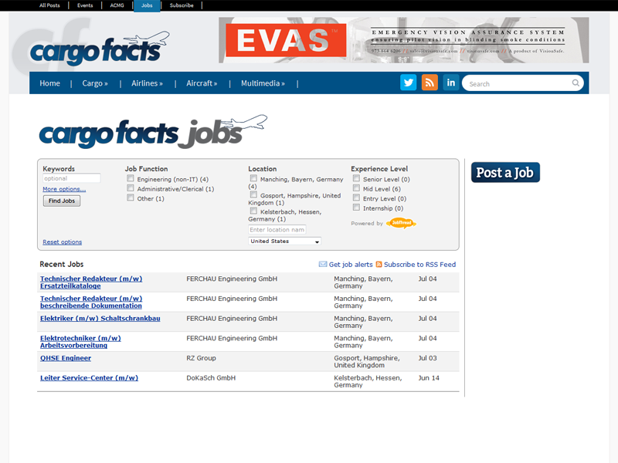The image size is (618, 463).
Task: Click the envelope icon for job alerts
Action: pyautogui.click(x=323, y=264)
